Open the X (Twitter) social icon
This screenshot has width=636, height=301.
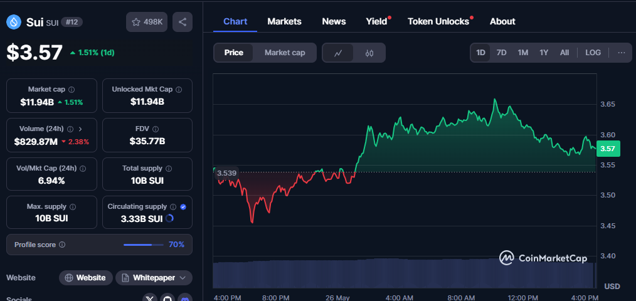click(151, 298)
